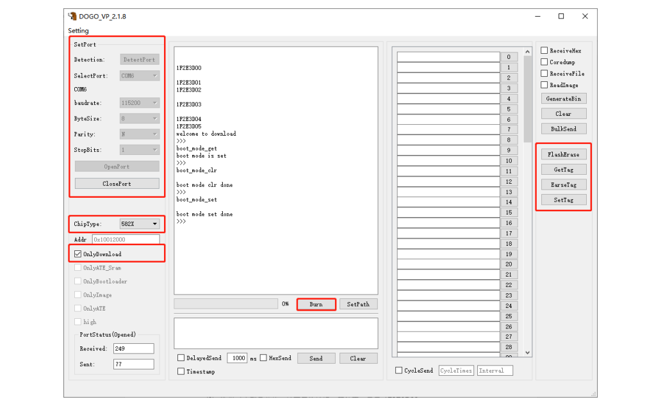The height and width of the screenshot is (404, 663).
Task: Toggle the OnlyATE checkbox
Action: pos(78,308)
